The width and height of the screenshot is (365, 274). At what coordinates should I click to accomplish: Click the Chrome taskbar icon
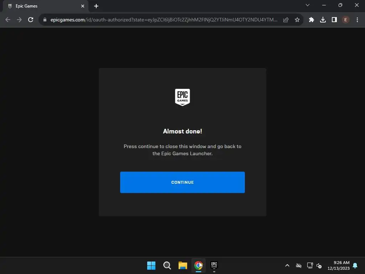point(199,265)
